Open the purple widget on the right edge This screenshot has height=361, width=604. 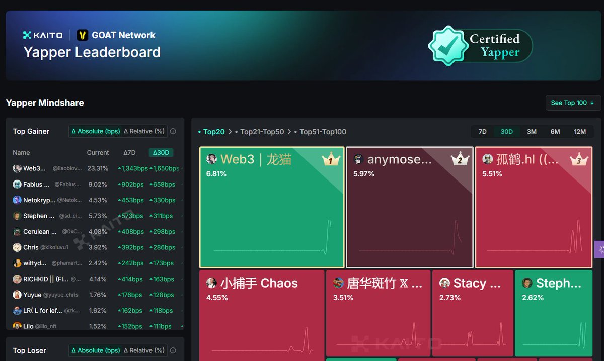[x=599, y=249]
